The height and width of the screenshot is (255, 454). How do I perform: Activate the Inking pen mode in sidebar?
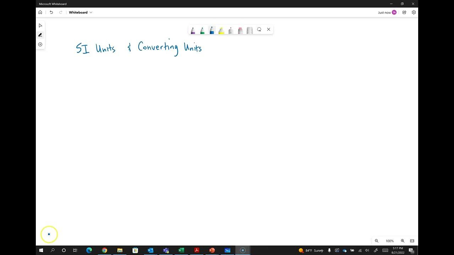click(x=40, y=35)
